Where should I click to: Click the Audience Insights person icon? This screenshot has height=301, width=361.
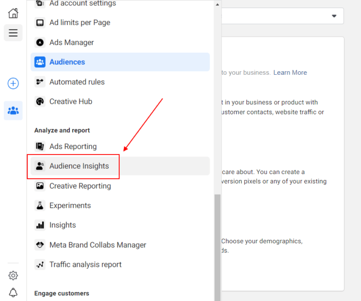point(40,166)
